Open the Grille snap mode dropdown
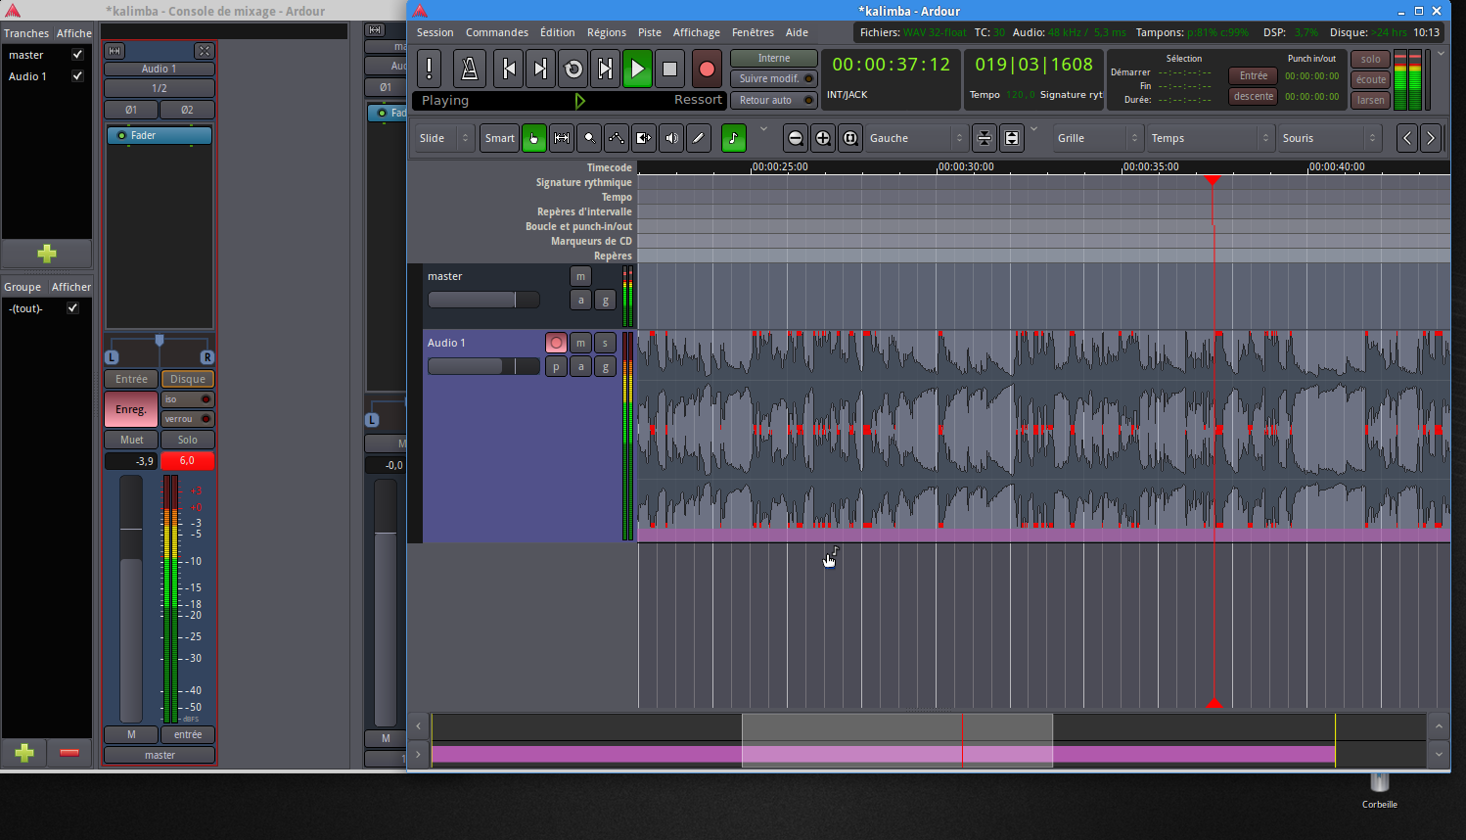 tap(1097, 138)
